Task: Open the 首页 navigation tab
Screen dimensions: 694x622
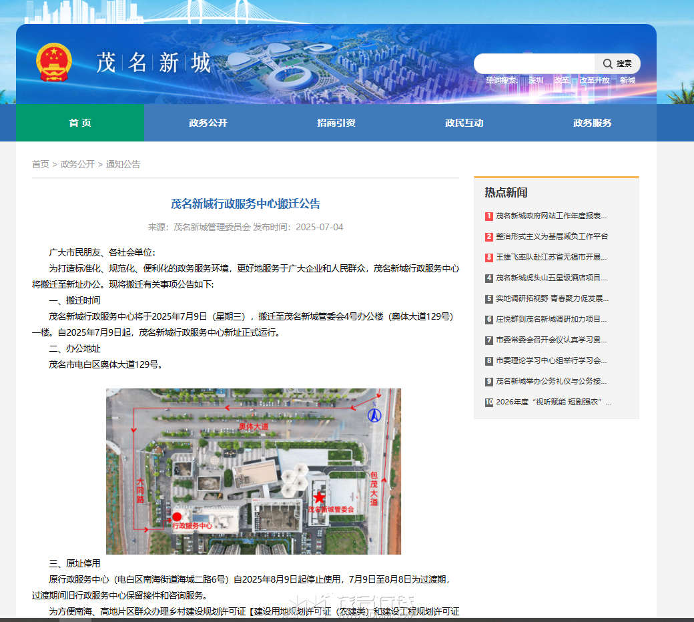Action: tap(80, 123)
